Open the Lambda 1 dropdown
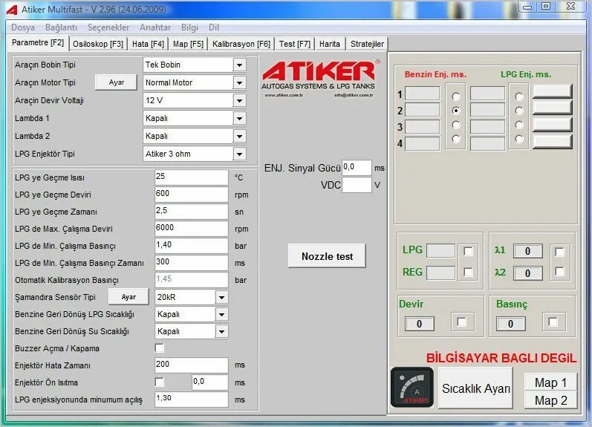The height and width of the screenshot is (427, 592). point(239,118)
